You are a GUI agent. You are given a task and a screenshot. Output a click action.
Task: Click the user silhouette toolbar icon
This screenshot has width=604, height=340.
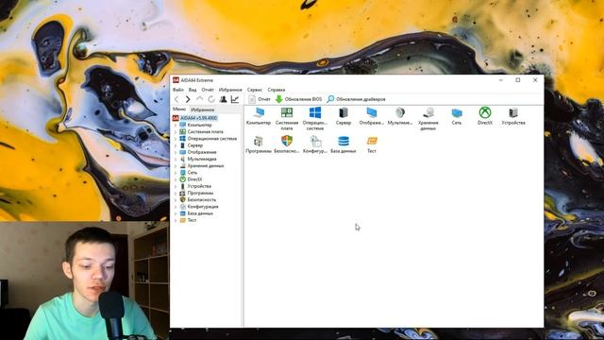(223, 99)
